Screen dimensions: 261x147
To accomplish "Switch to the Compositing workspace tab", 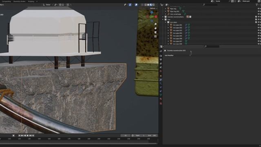I will tap(7, 1).
